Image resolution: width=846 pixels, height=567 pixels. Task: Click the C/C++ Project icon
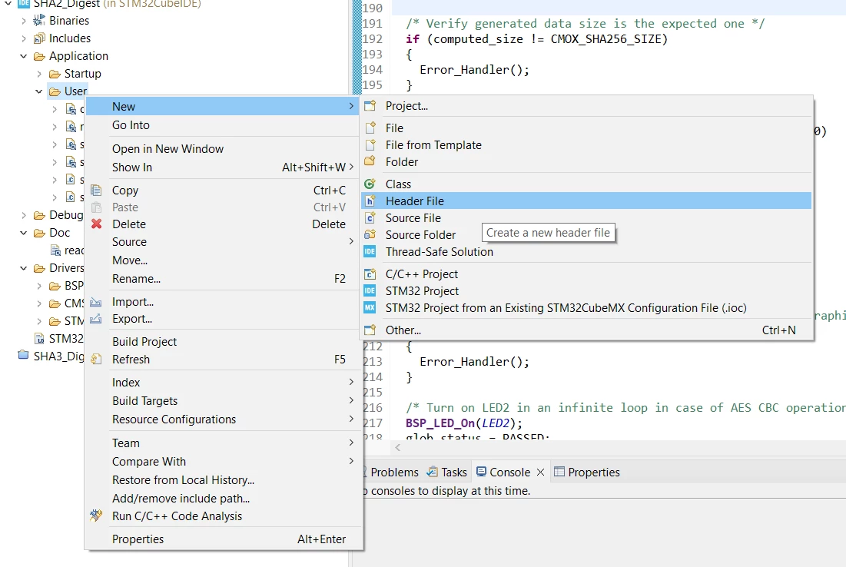(370, 274)
